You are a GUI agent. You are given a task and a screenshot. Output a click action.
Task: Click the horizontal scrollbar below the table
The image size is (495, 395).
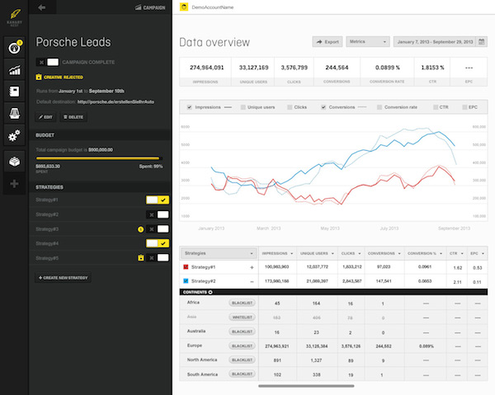point(306,386)
